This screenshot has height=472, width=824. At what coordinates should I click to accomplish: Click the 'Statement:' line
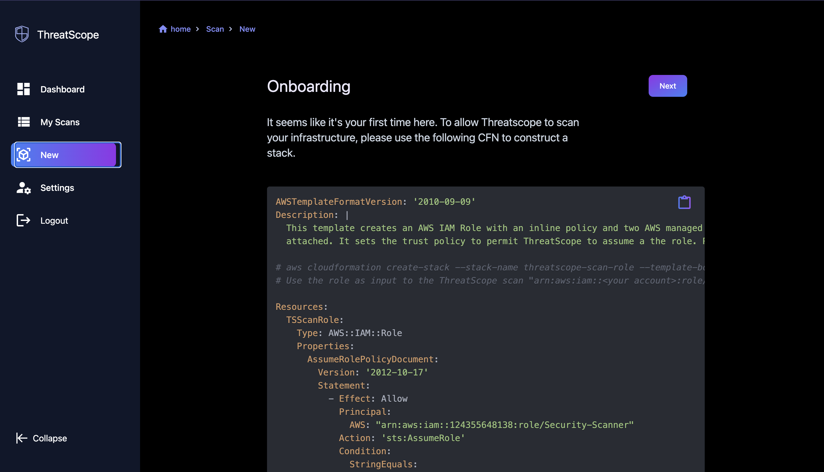click(344, 386)
